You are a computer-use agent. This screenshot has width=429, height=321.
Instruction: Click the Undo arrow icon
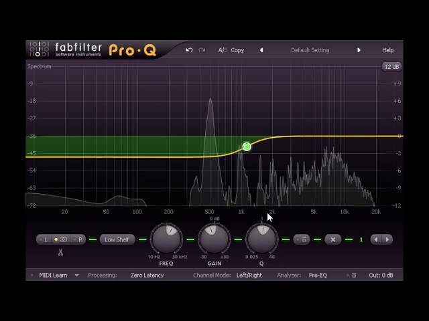pyautogui.click(x=189, y=50)
